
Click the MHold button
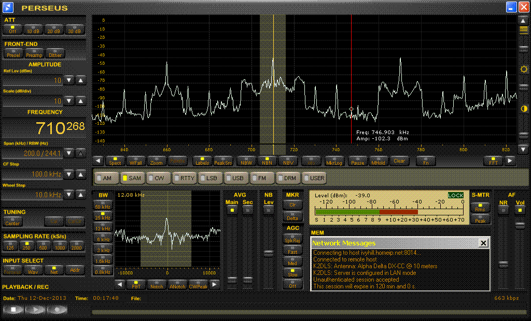pyautogui.click(x=378, y=162)
